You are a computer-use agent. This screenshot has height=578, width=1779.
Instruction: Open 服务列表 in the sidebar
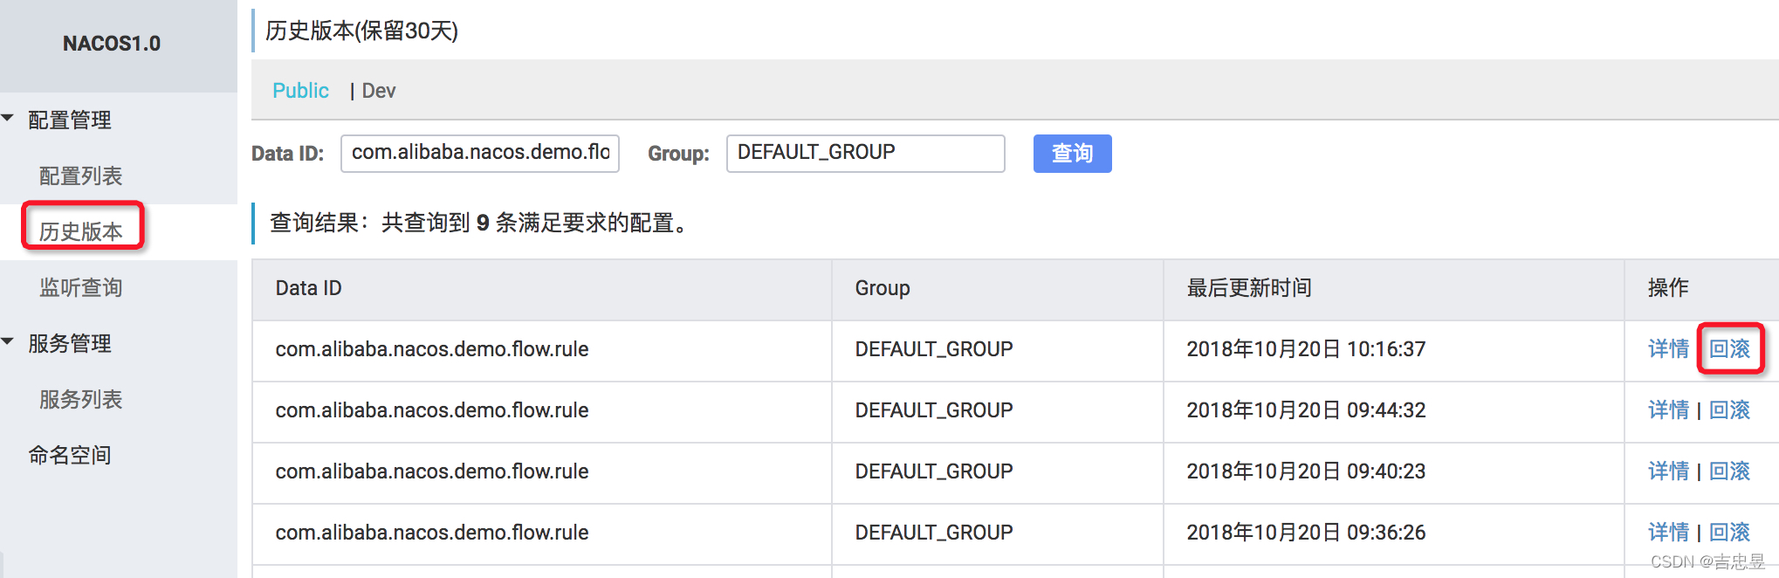tap(80, 399)
